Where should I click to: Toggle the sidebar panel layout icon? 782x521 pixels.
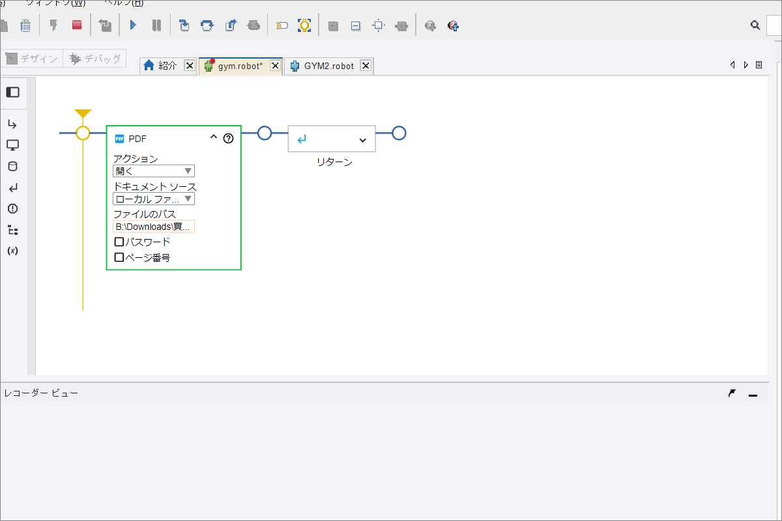click(12, 92)
